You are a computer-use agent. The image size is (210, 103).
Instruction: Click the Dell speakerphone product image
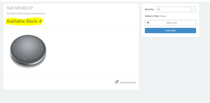(28, 51)
